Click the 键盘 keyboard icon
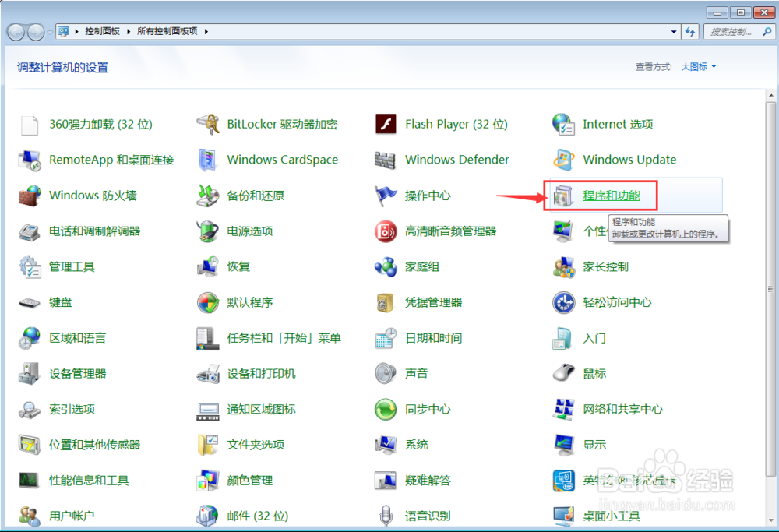The height and width of the screenshot is (532, 779). coord(30,302)
